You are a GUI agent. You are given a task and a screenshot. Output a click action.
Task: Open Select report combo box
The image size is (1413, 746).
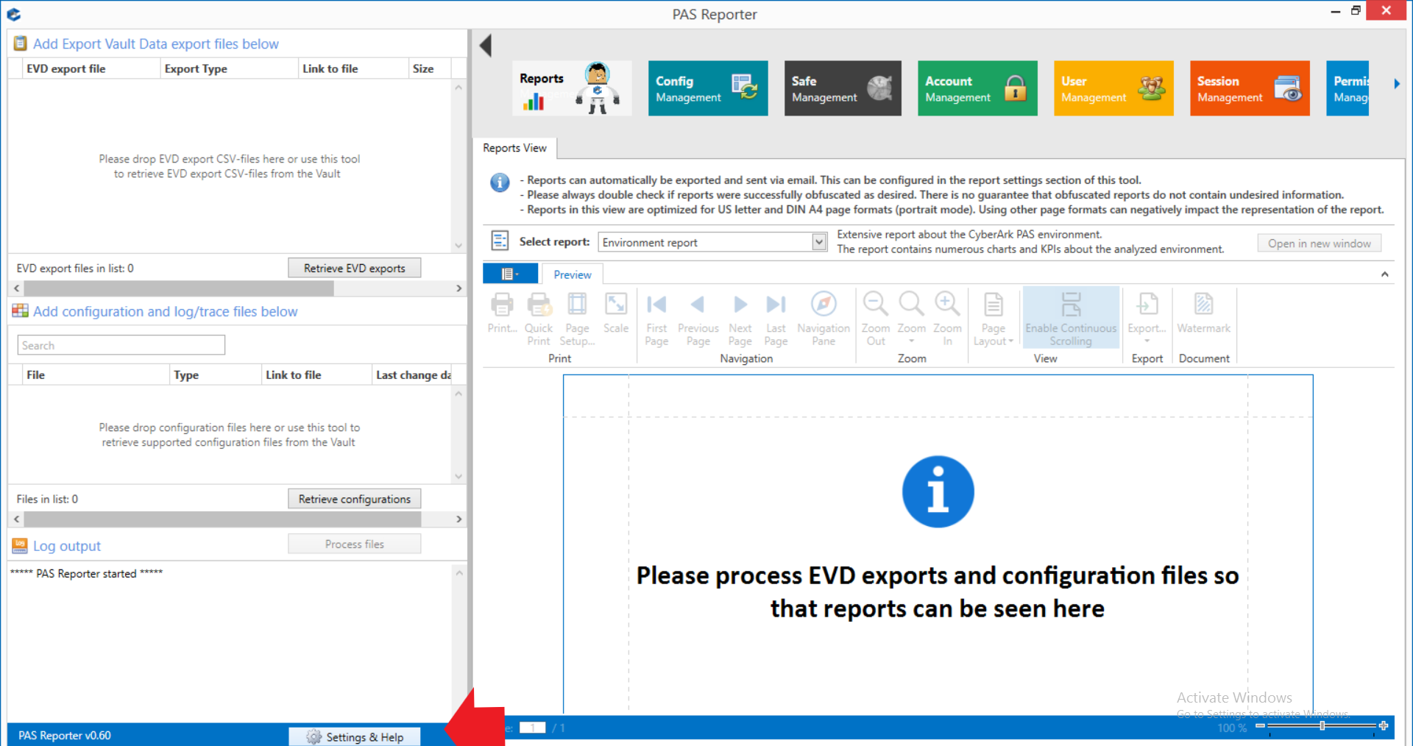coord(713,242)
